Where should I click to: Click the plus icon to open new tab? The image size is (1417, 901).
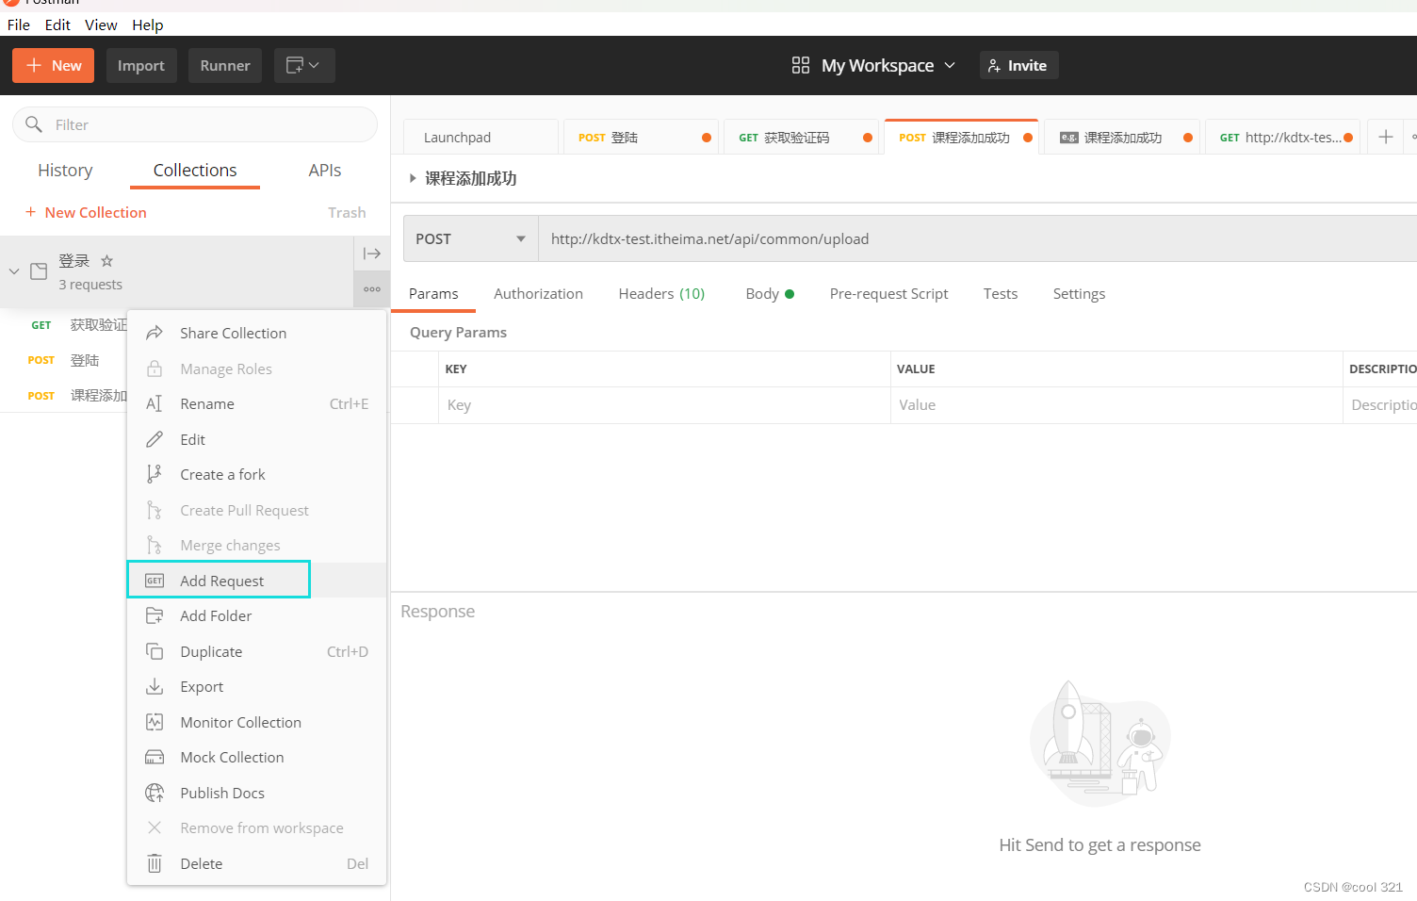[1386, 137]
